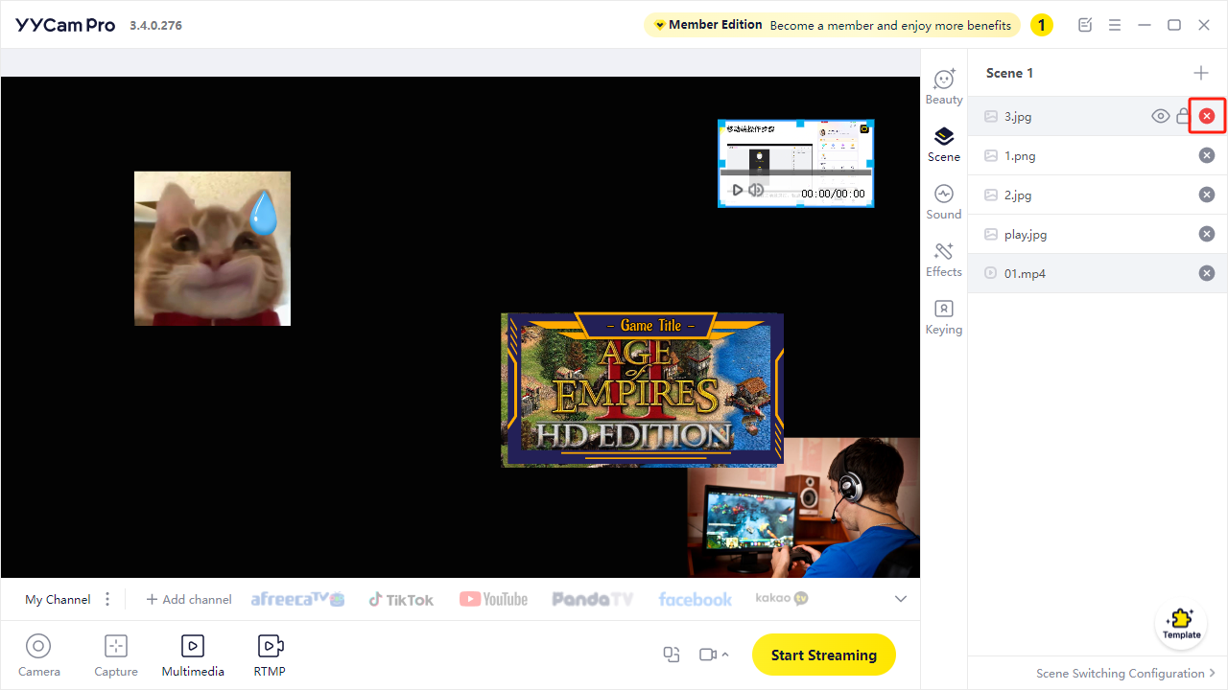The width and height of the screenshot is (1228, 690).
Task: Select the play.jpg layer row
Action: [1098, 234]
